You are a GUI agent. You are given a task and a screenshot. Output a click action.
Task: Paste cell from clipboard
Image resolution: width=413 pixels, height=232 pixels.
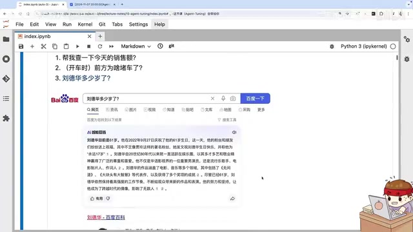[66, 46]
